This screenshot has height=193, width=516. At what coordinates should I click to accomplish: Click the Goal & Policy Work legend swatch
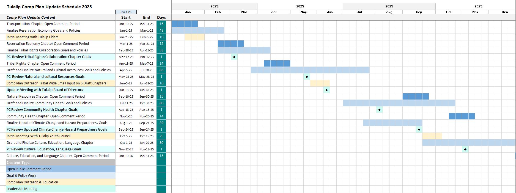61,176
